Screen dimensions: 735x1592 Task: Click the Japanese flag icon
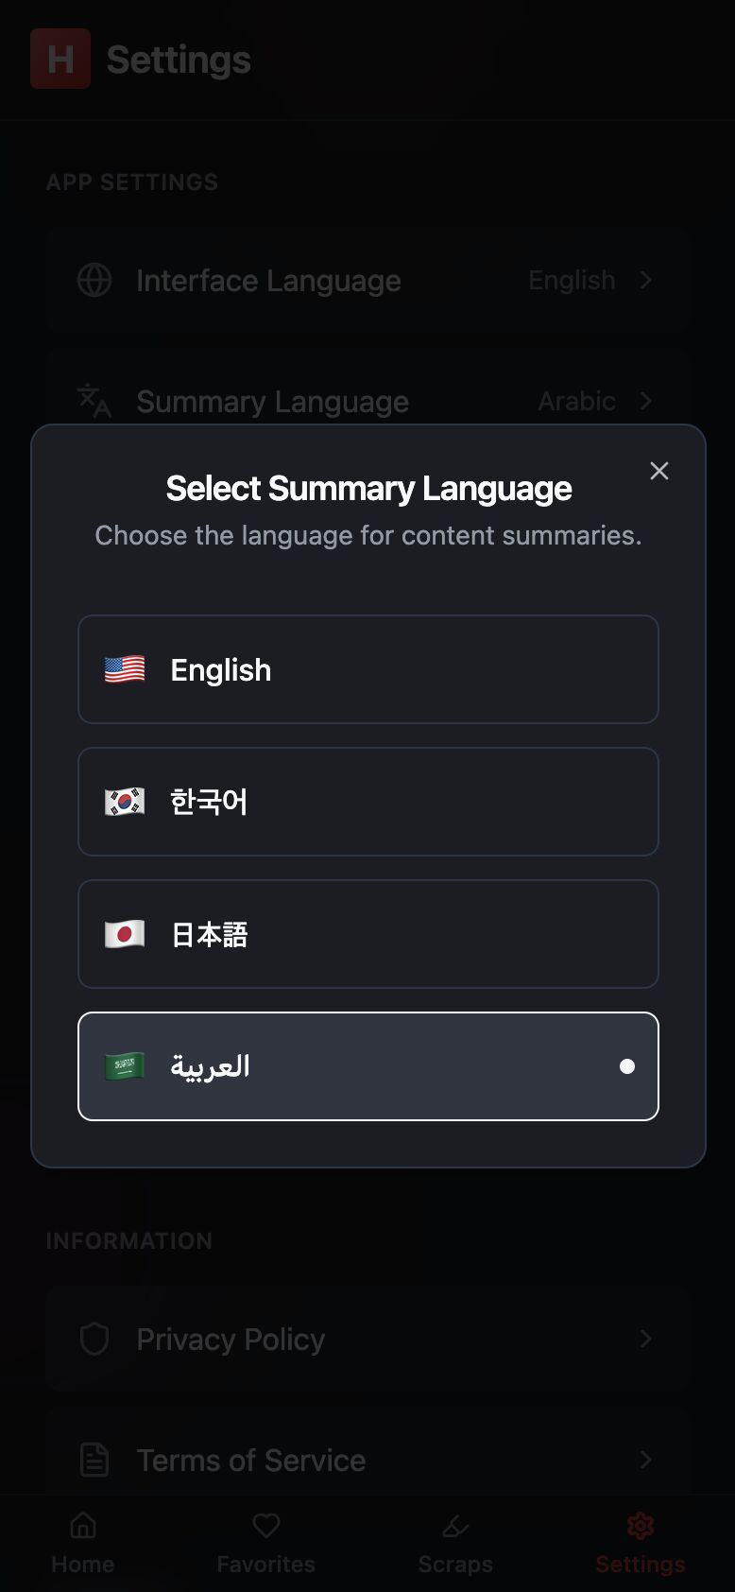125,934
